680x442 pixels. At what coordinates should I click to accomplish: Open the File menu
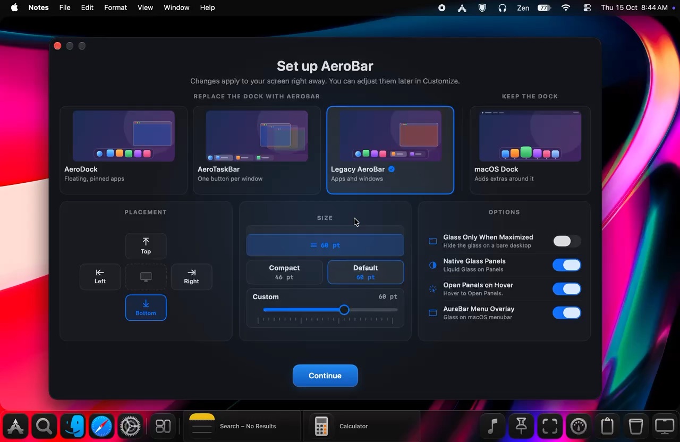[x=65, y=7]
